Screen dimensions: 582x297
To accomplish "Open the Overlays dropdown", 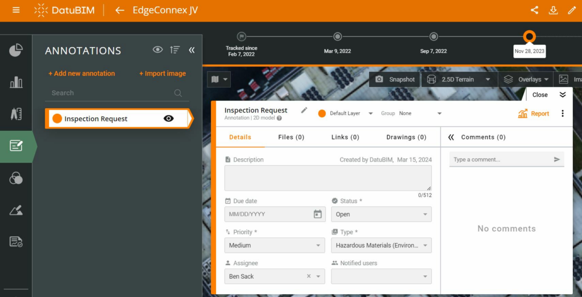I will (x=527, y=79).
